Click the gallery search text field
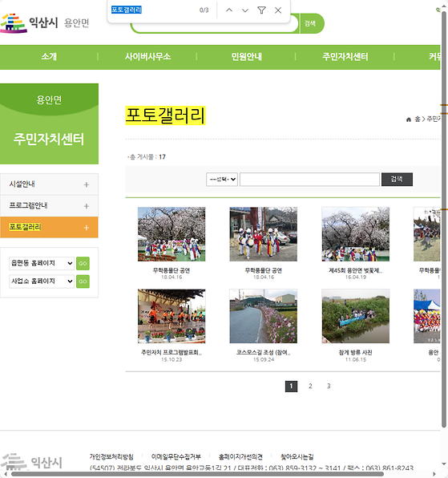 309,180
